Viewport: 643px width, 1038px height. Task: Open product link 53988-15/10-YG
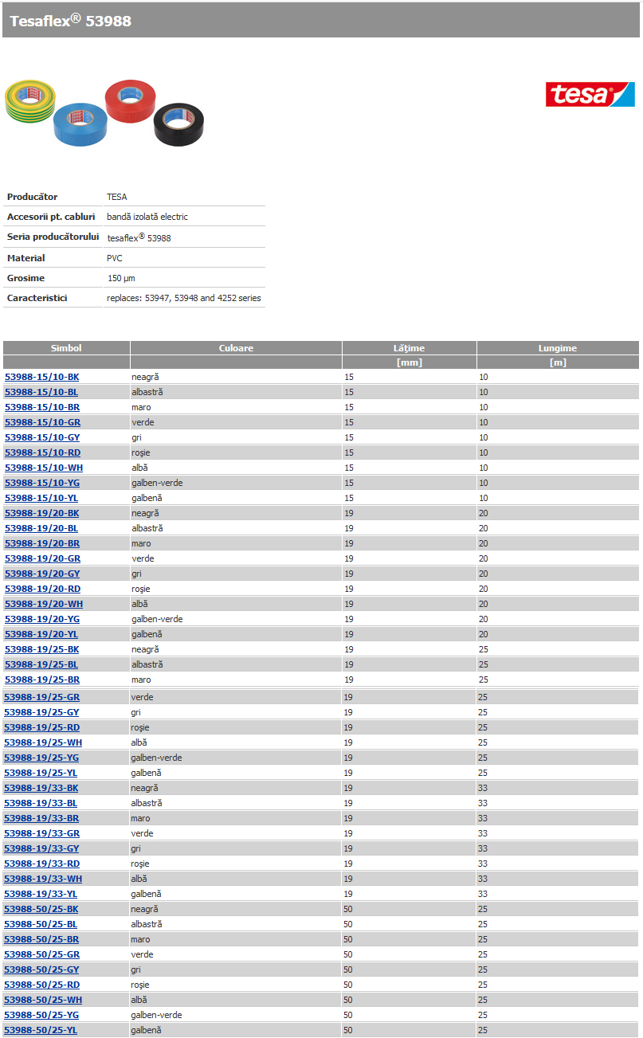point(42,483)
